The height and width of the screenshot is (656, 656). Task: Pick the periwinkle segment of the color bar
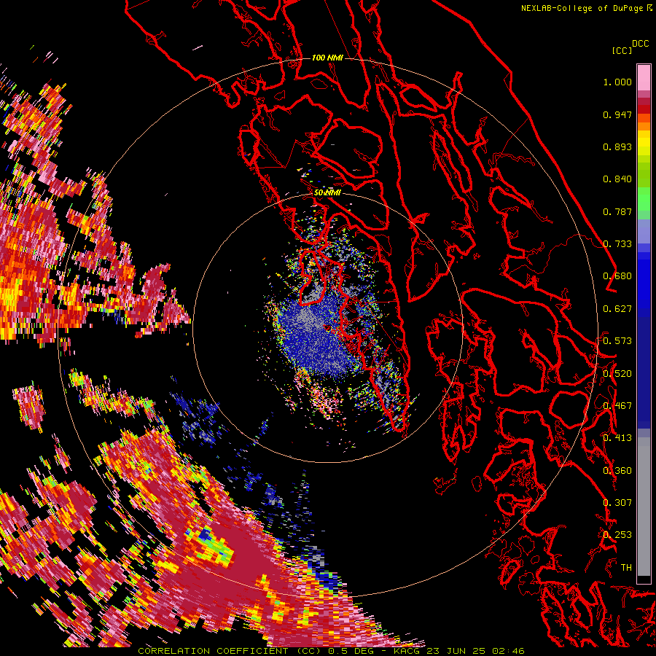coord(644,231)
